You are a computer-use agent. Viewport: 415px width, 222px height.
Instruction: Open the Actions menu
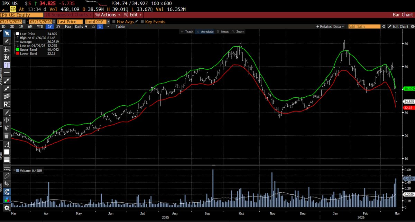coord(108,15)
